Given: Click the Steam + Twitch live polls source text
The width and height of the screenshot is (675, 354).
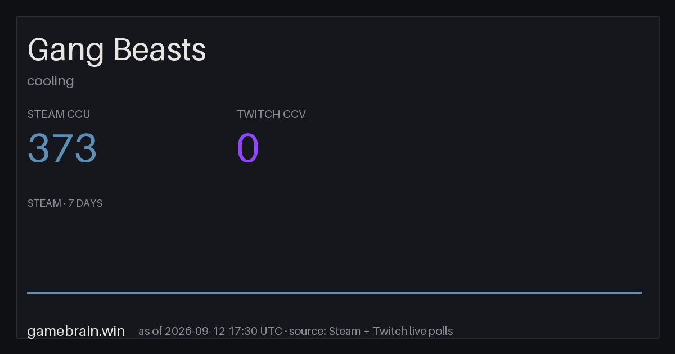Looking at the screenshot, I should [x=391, y=331].
